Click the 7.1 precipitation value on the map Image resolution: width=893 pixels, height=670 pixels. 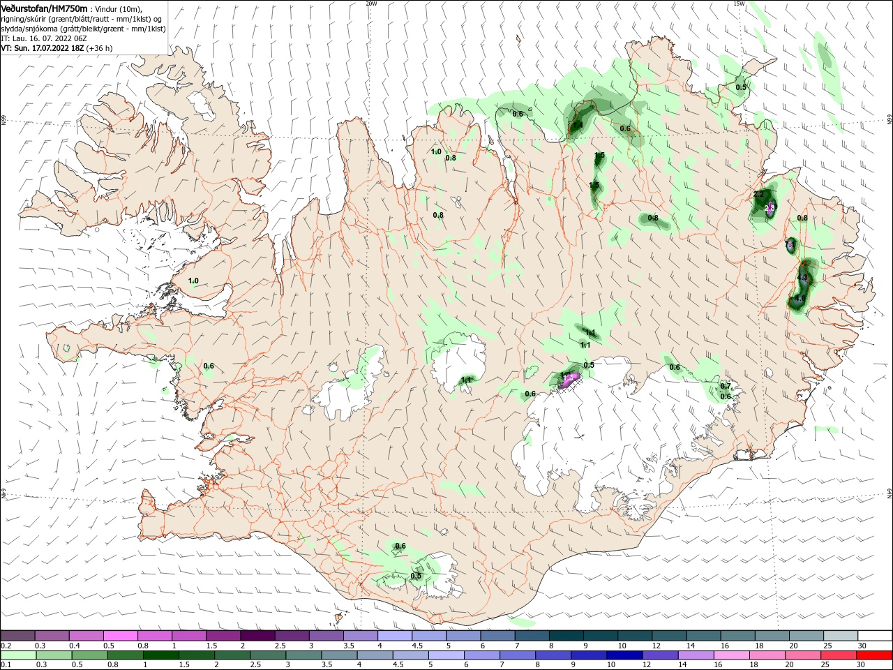click(790, 245)
